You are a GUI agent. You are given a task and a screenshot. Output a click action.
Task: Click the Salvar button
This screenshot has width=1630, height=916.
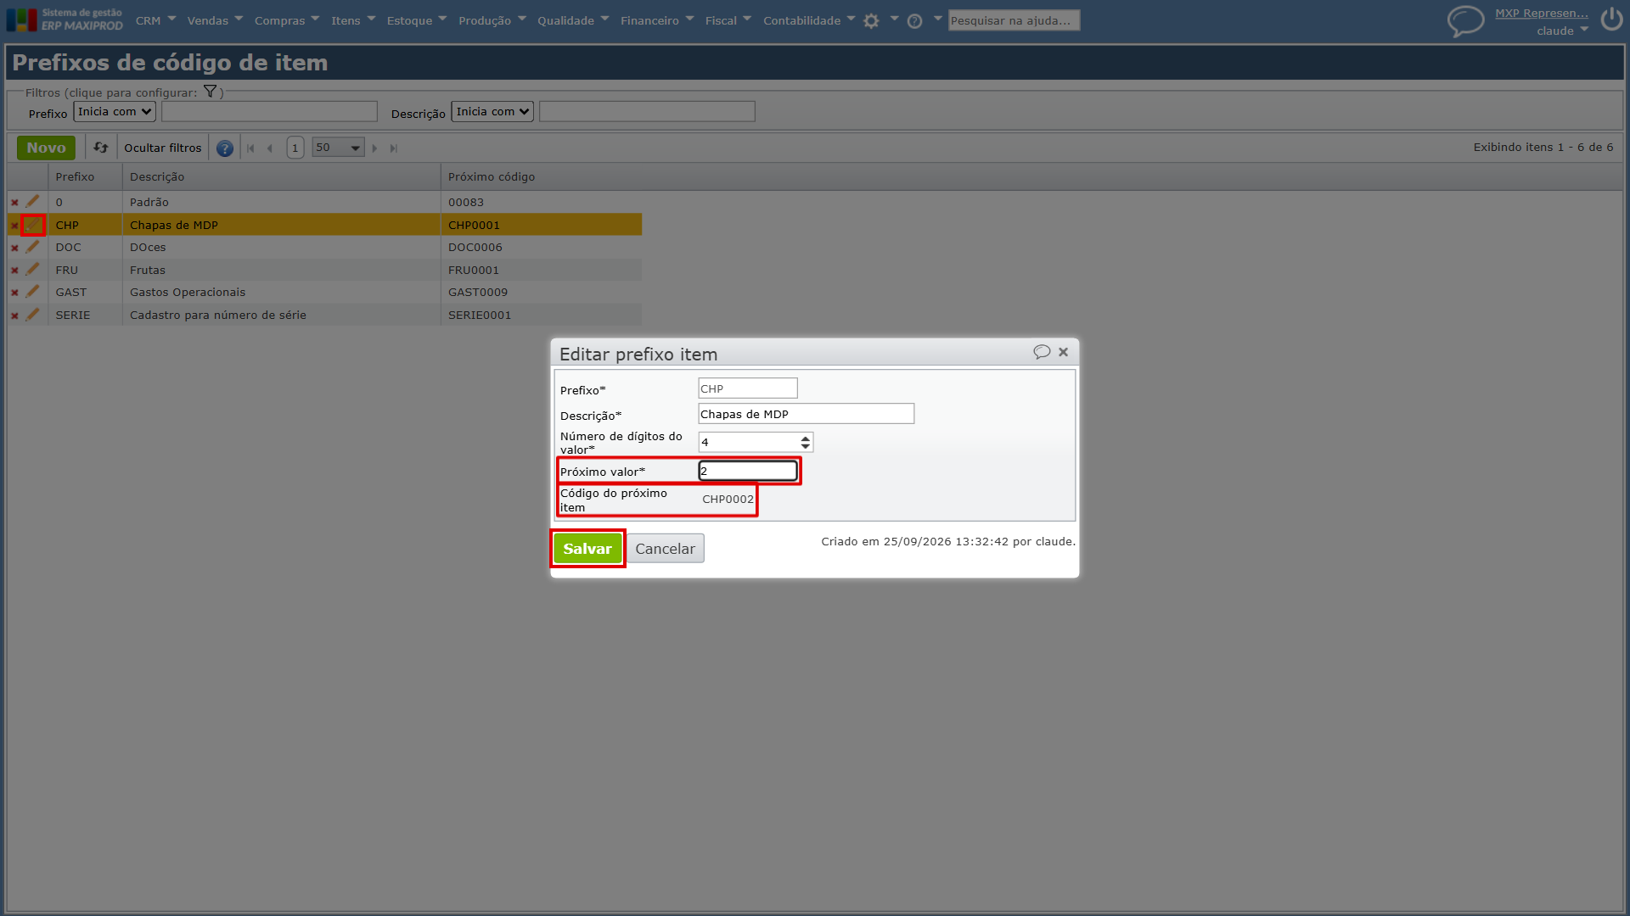point(587,549)
